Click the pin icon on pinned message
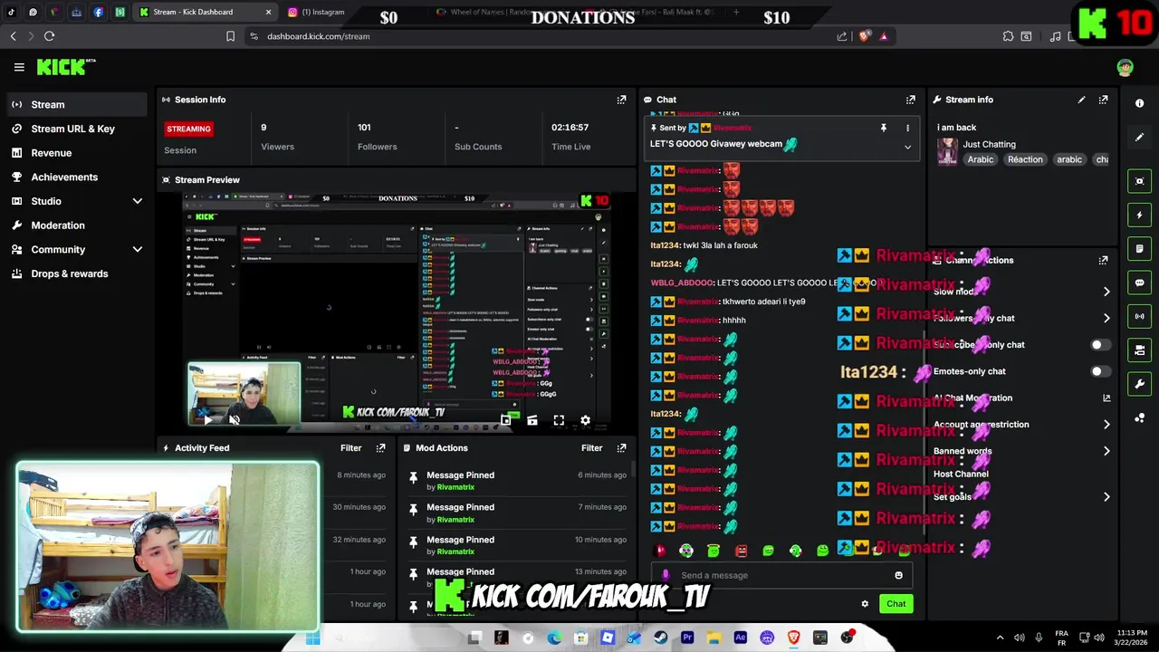The image size is (1159, 652). [884, 128]
